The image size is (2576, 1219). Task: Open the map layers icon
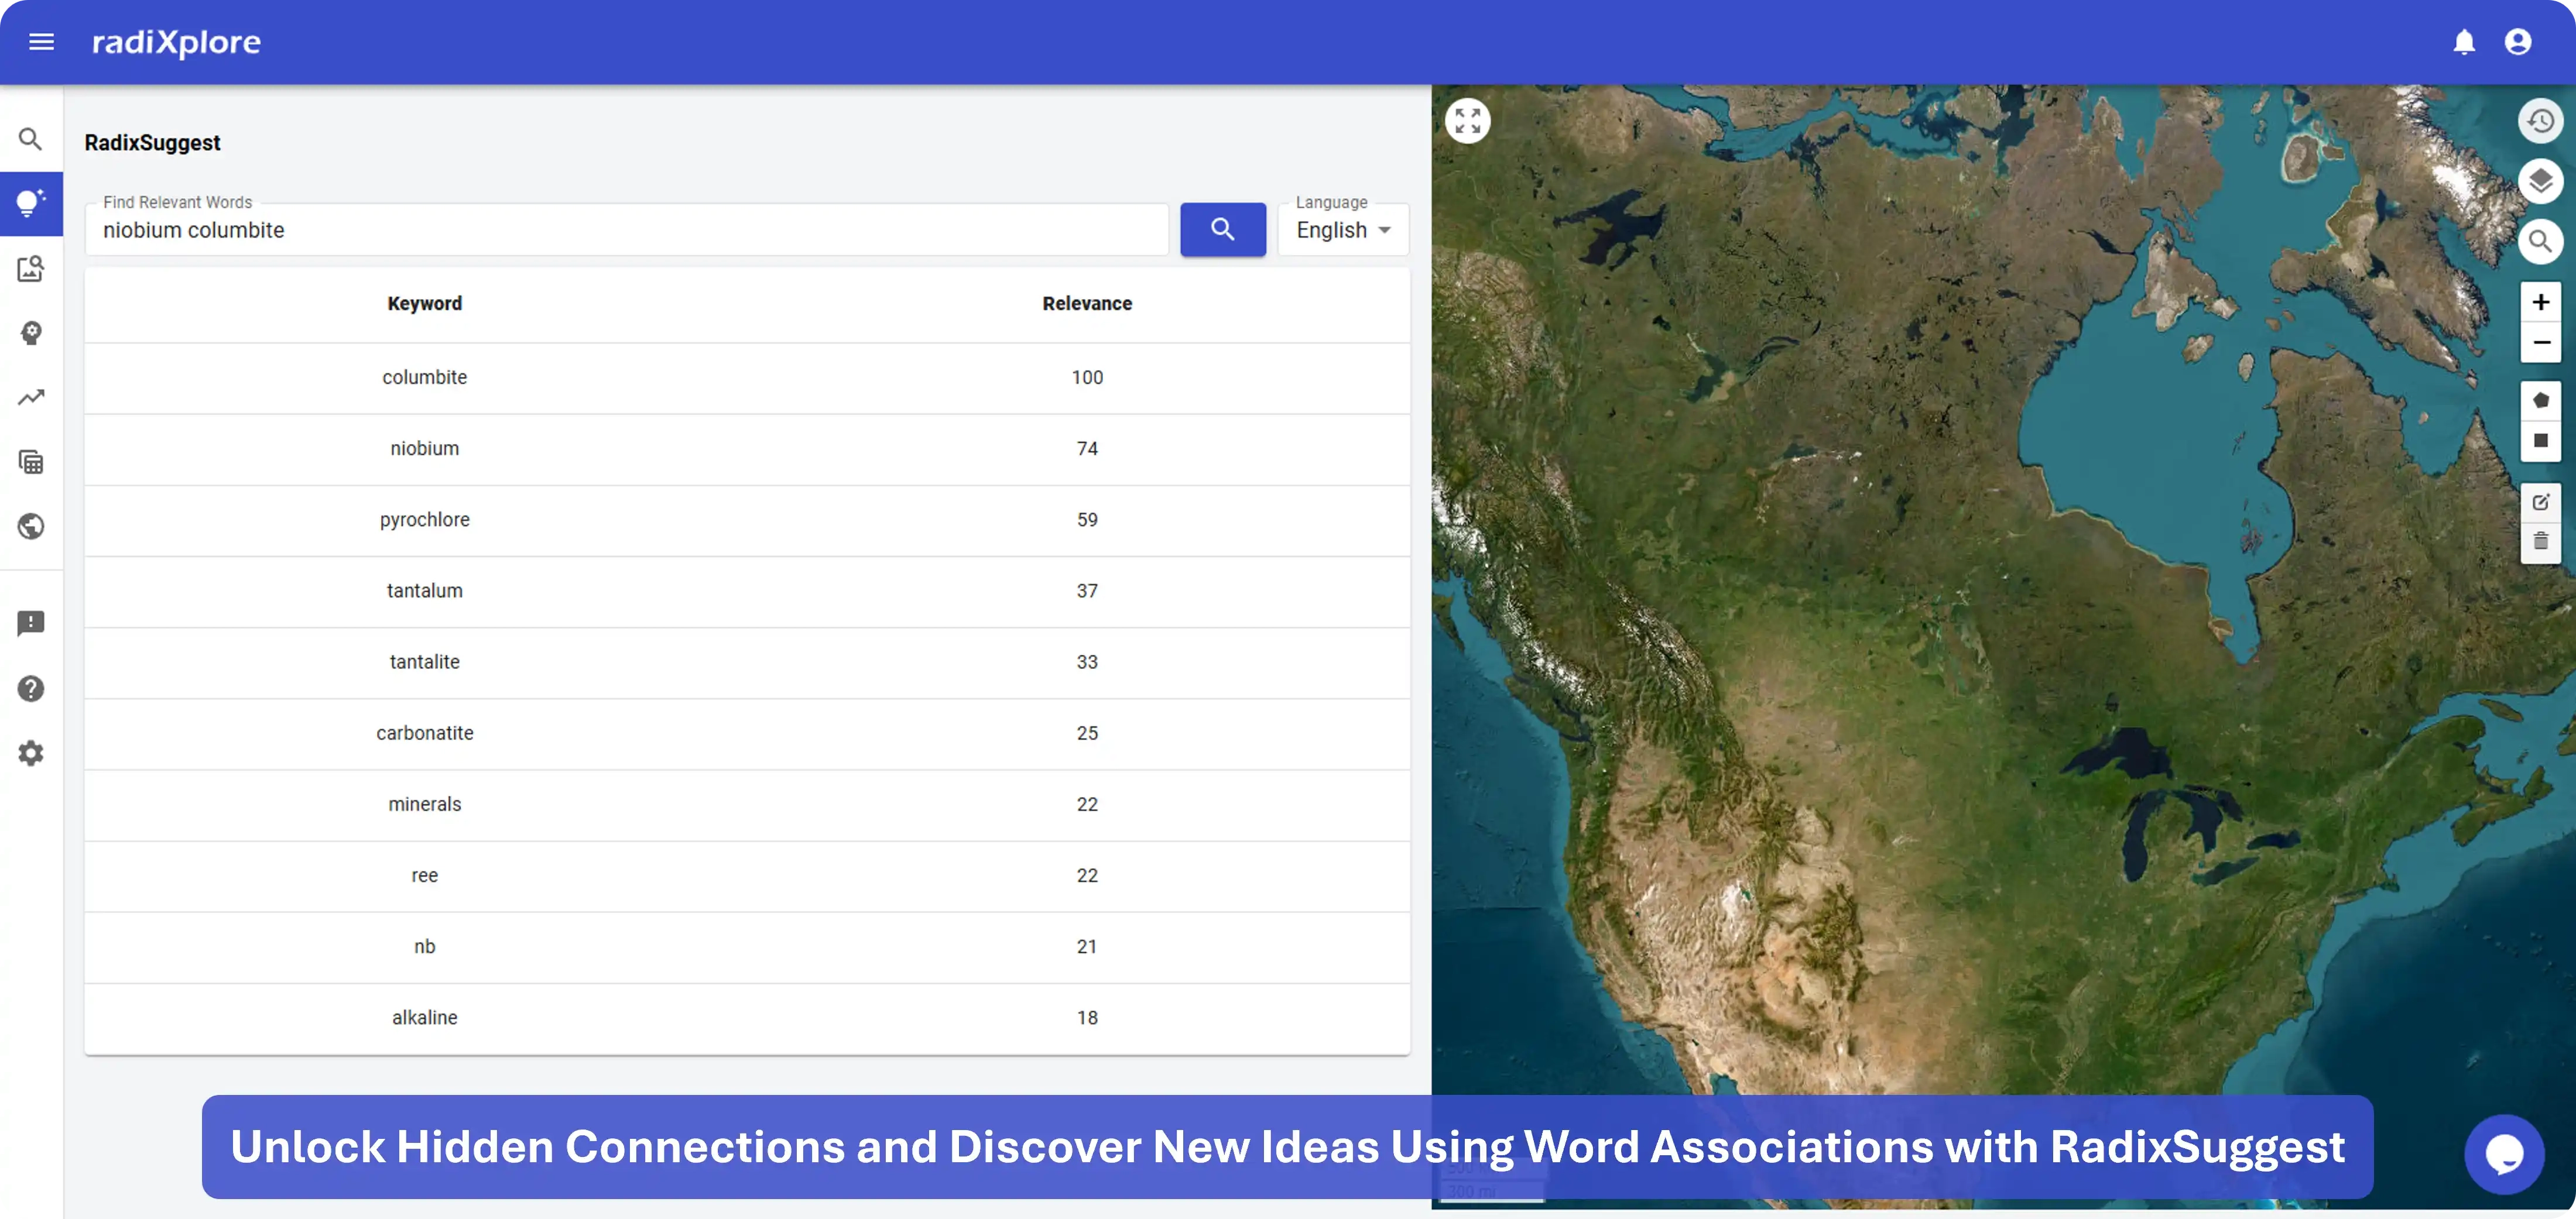pos(2539,182)
